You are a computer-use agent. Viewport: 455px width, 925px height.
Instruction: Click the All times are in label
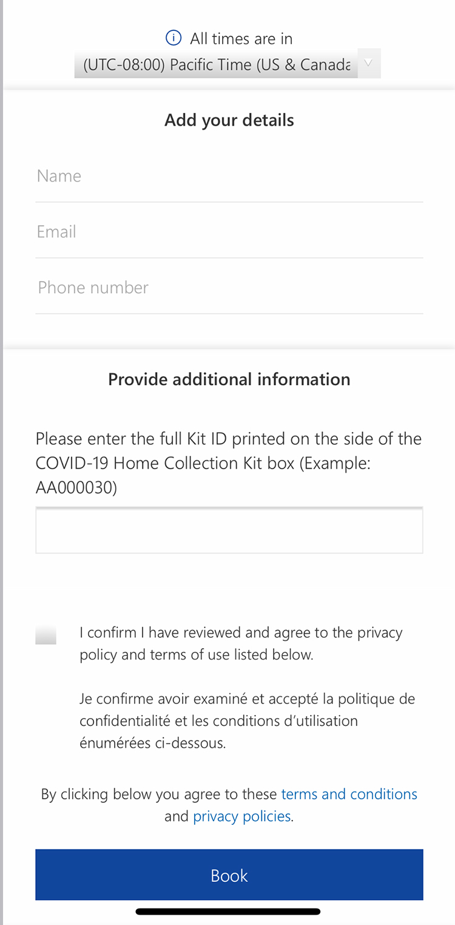click(x=241, y=39)
